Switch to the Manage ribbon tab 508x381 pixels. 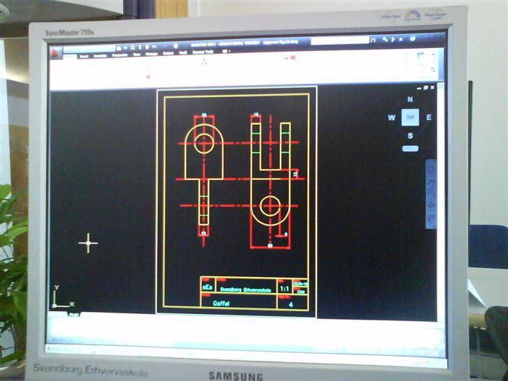(151, 54)
